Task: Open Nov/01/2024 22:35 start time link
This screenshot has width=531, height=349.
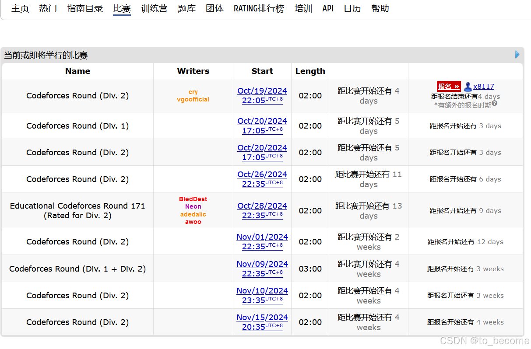Action: click(262, 241)
